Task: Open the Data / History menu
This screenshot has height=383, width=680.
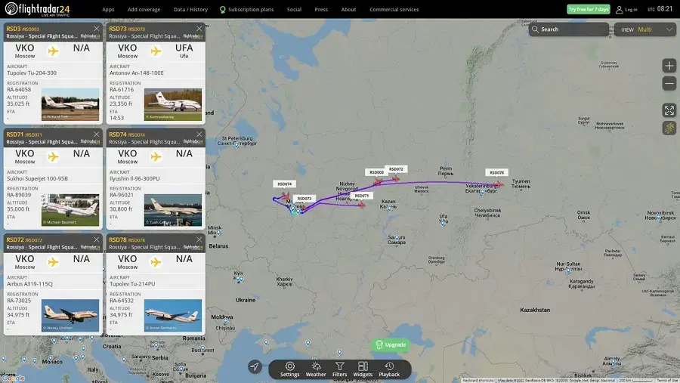Action: pos(190,10)
